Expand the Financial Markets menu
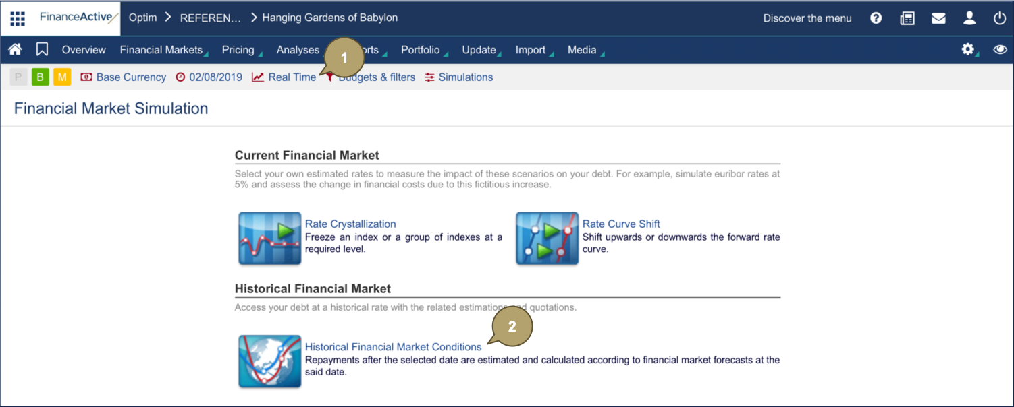The width and height of the screenshot is (1014, 407). click(x=162, y=50)
